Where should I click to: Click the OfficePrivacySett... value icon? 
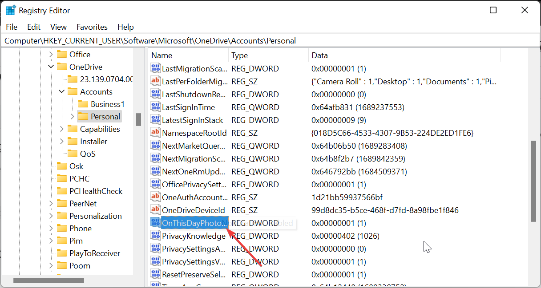pos(155,185)
